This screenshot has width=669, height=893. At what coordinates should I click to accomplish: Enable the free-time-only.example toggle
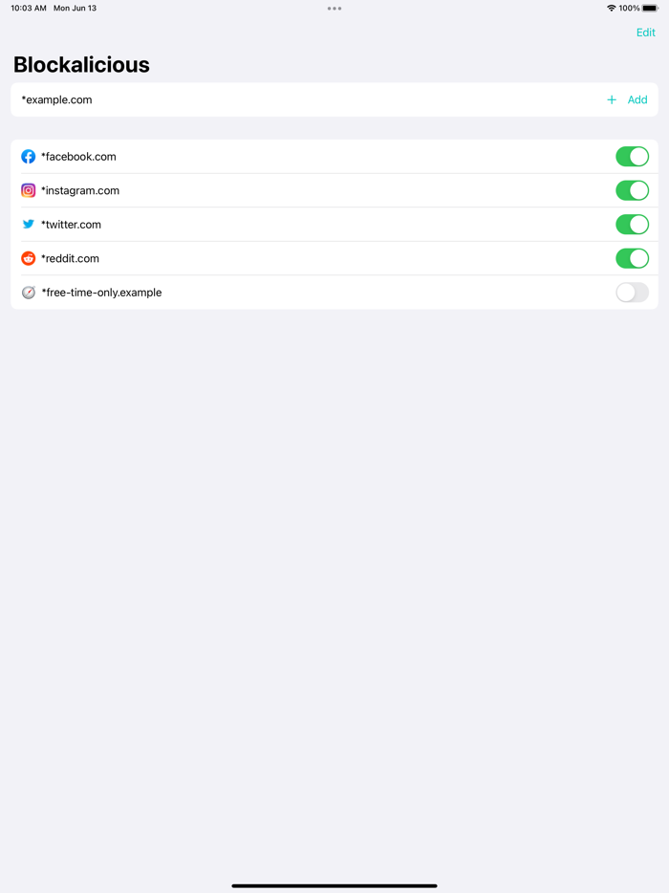point(632,293)
